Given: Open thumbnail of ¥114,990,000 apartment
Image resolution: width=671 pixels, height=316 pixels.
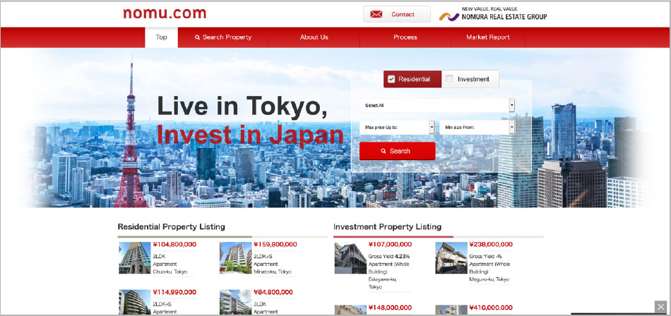Looking at the screenshot, I should [x=135, y=303].
